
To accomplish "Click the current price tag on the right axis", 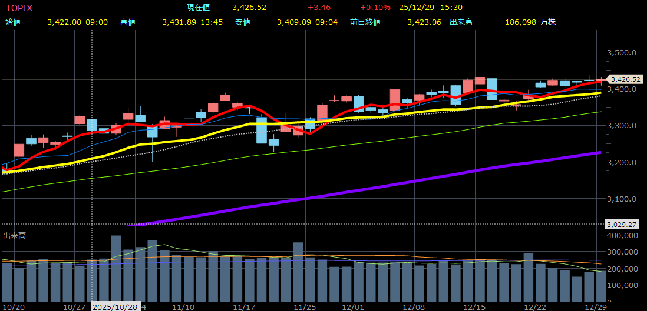I will (x=624, y=79).
